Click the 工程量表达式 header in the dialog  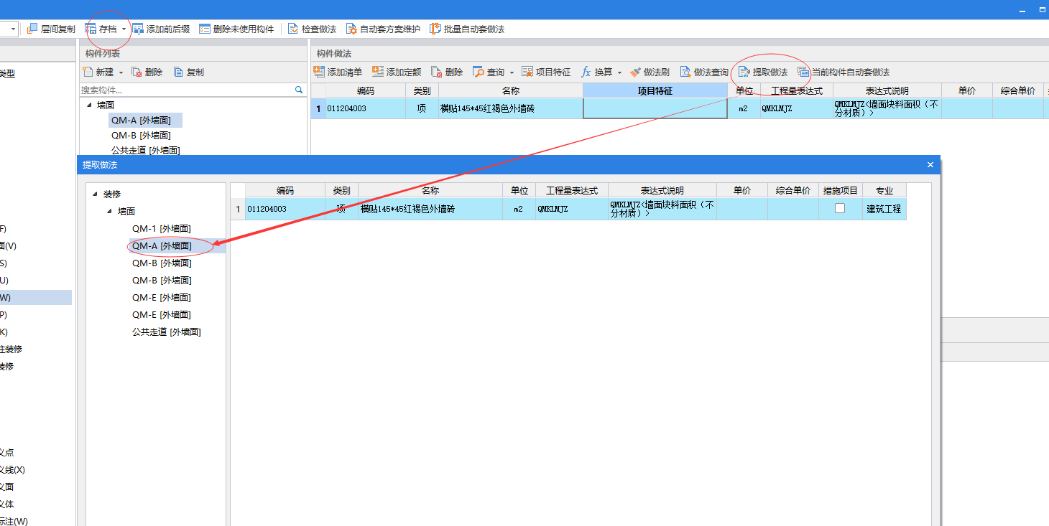[572, 191]
